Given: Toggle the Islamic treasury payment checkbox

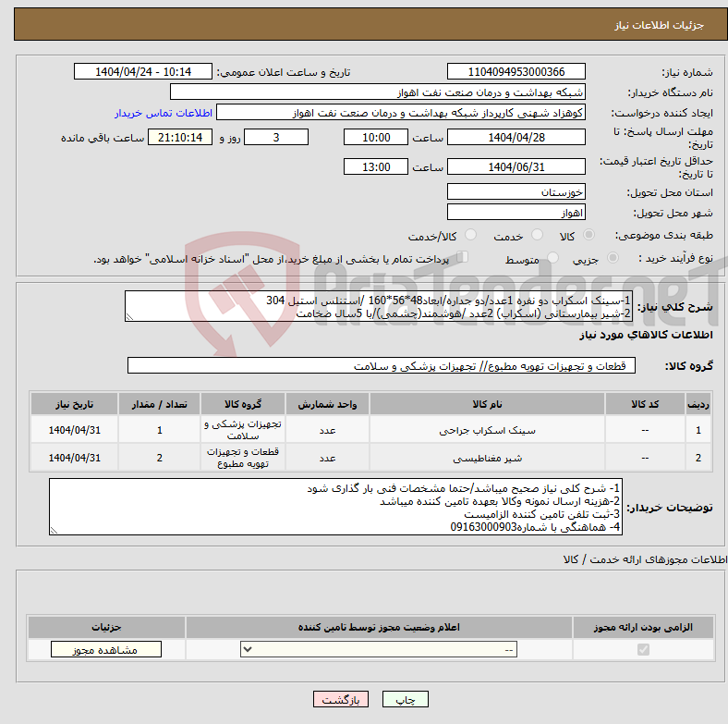Looking at the screenshot, I should (463, 257).
